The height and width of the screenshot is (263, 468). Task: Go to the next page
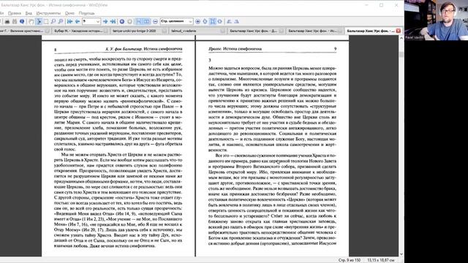105,21
